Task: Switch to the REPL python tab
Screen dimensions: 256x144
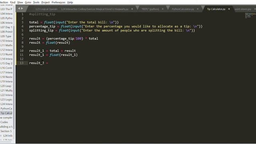Action: pyautogui.click(x=150, y=9)
